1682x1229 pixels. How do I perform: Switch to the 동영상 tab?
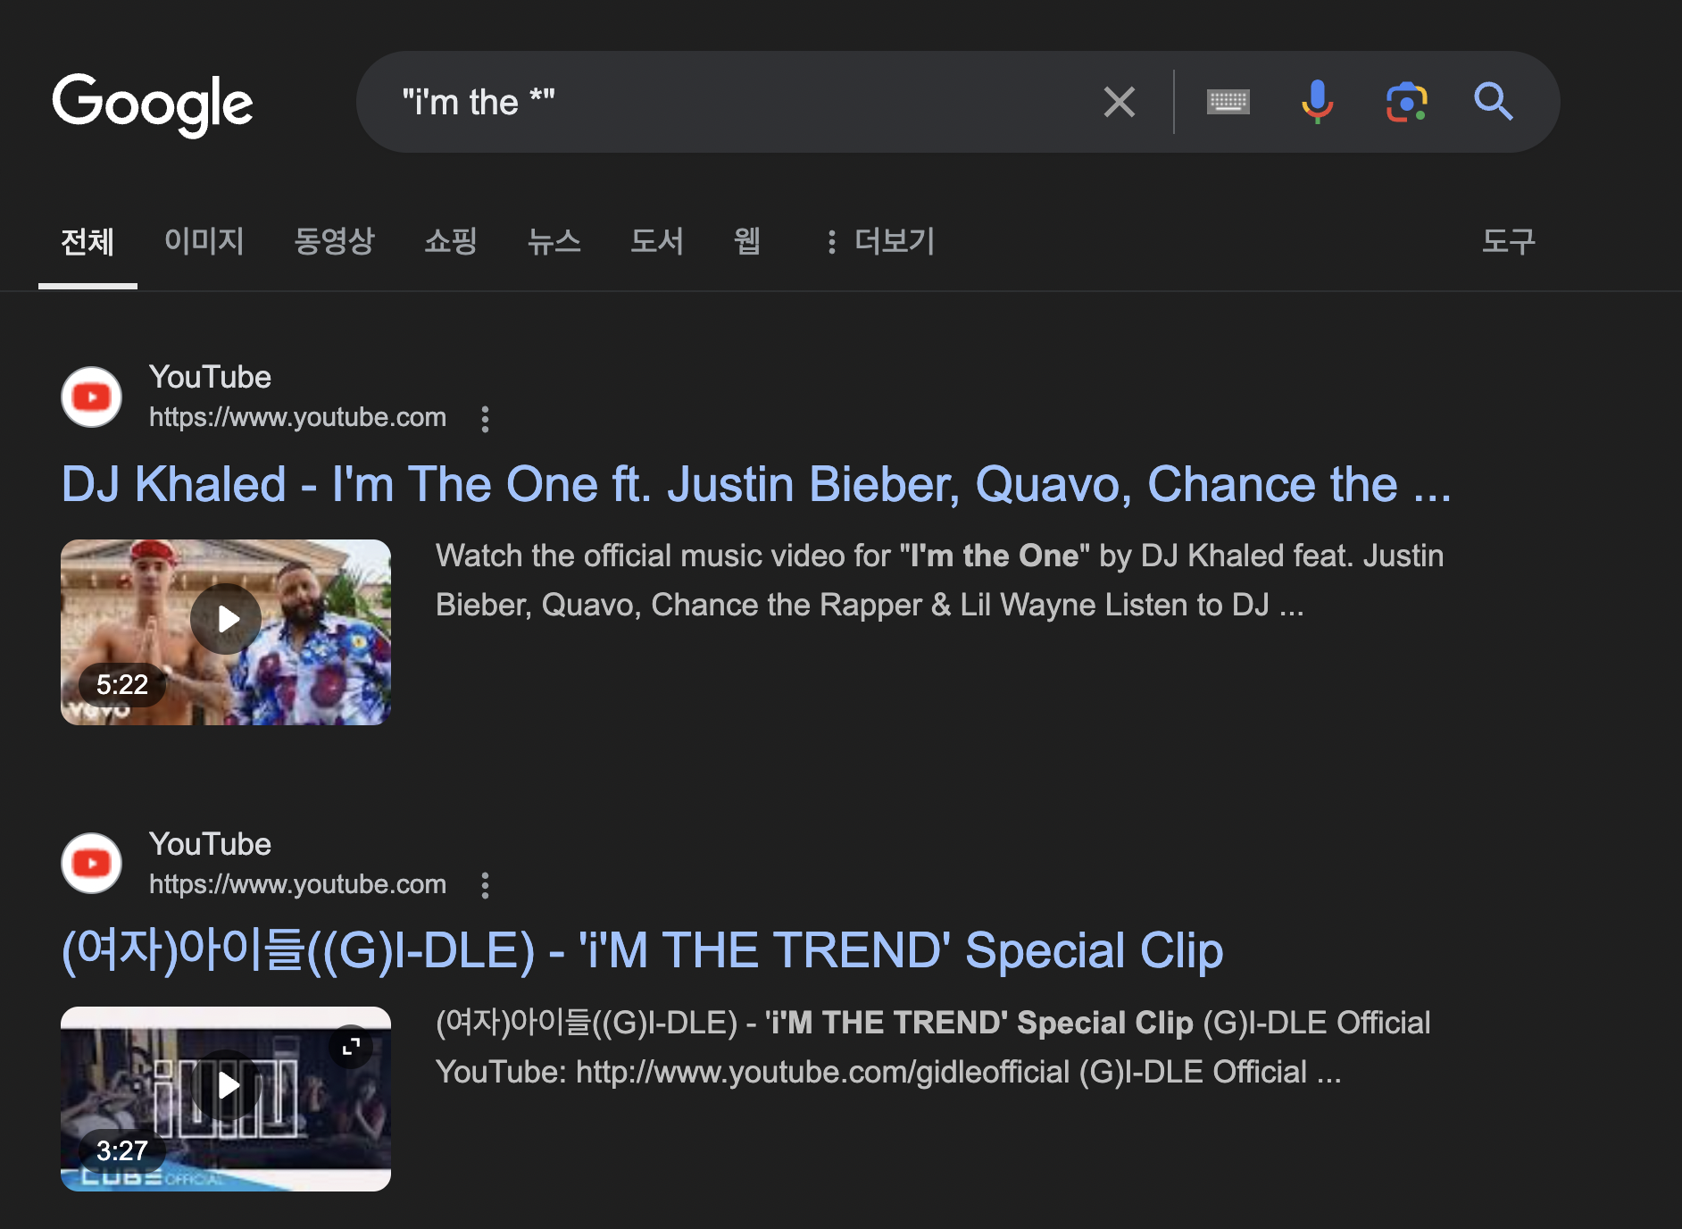(x=334, y=241)
